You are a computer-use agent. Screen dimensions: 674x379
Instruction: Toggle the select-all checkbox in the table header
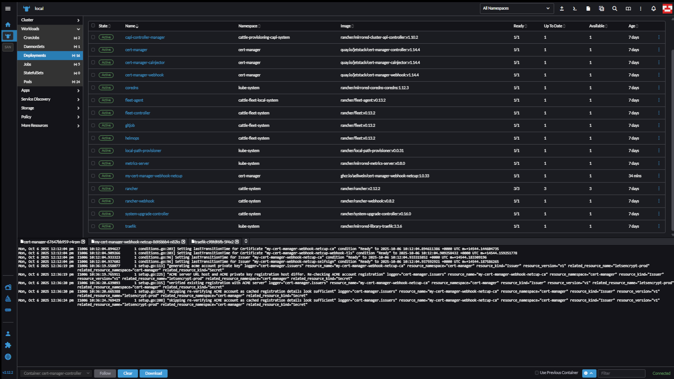pos(93,26)
